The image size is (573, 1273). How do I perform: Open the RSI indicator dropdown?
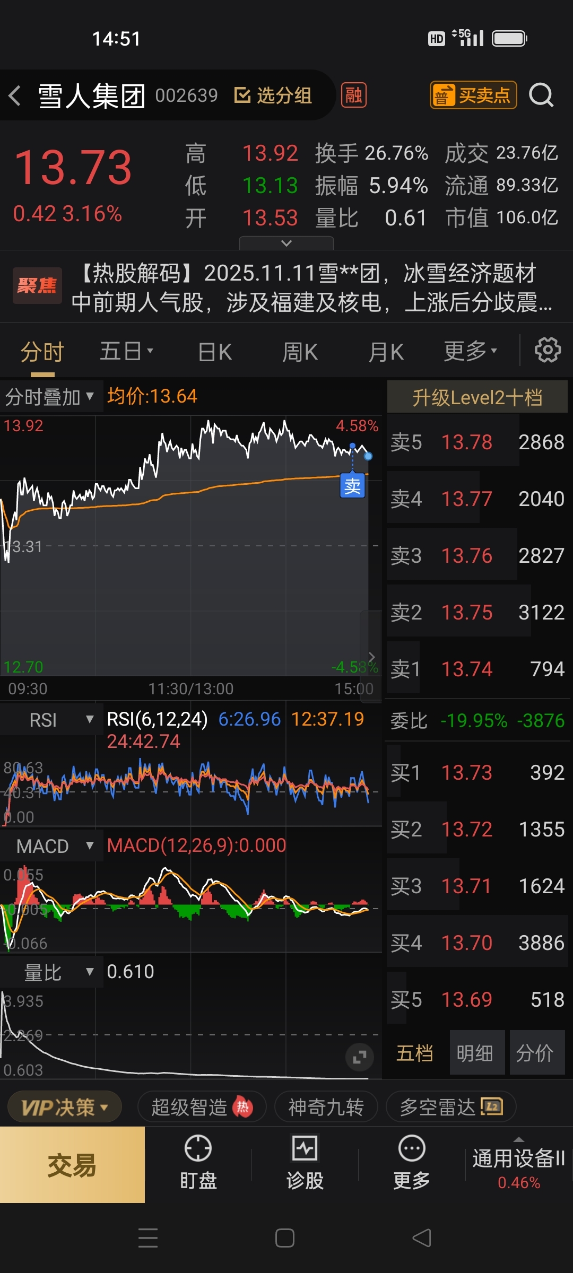coord(50,720)
